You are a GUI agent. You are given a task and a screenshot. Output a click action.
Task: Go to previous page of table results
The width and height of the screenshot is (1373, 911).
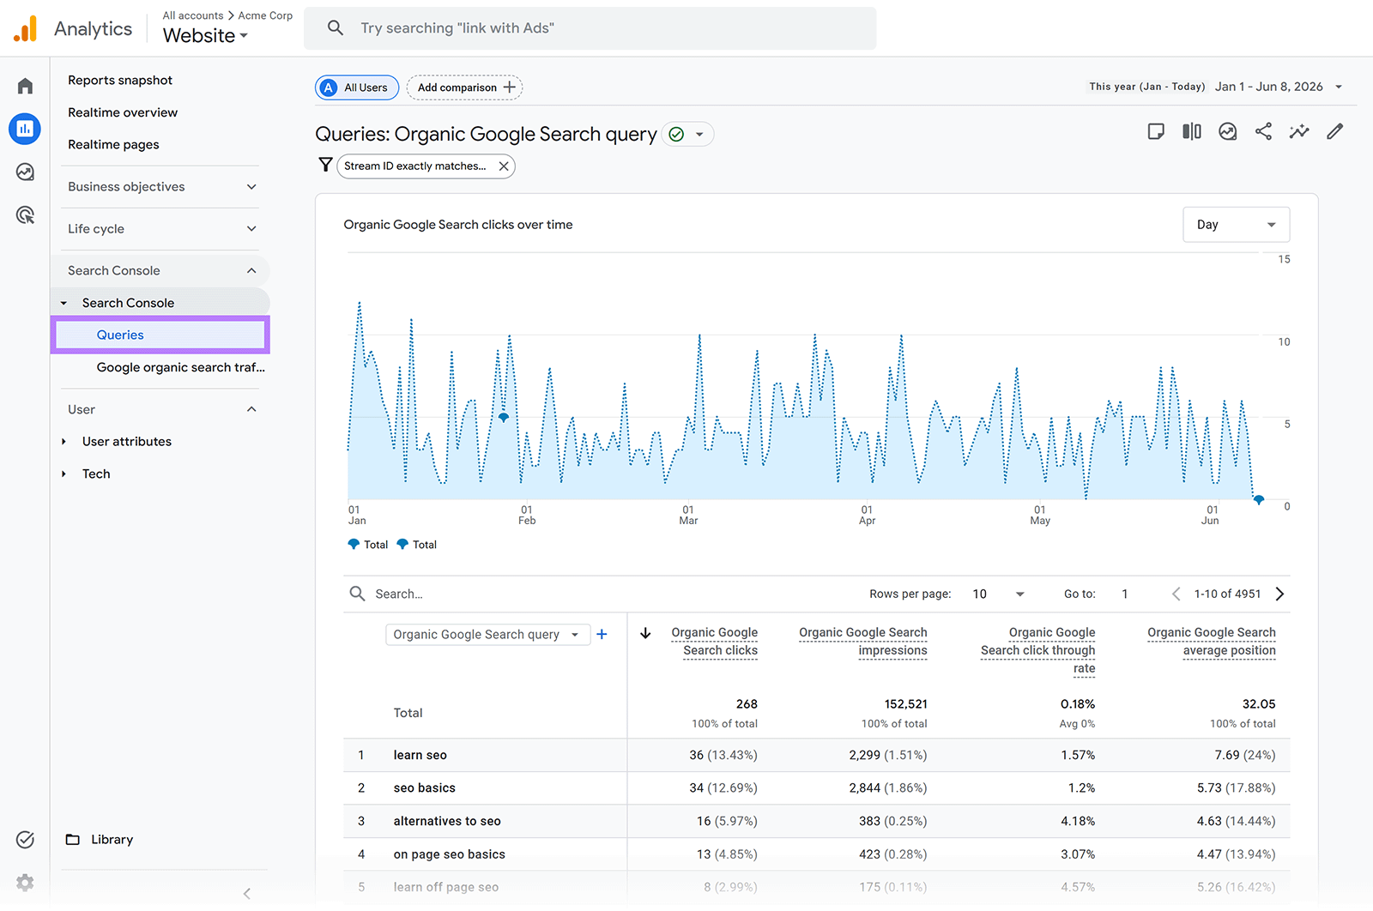(x=1176, y=594)
